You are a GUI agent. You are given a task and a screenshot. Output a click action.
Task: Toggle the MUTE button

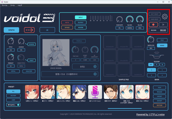pos(67,22)
